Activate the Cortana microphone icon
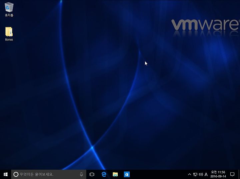 (x=81, y=174)
